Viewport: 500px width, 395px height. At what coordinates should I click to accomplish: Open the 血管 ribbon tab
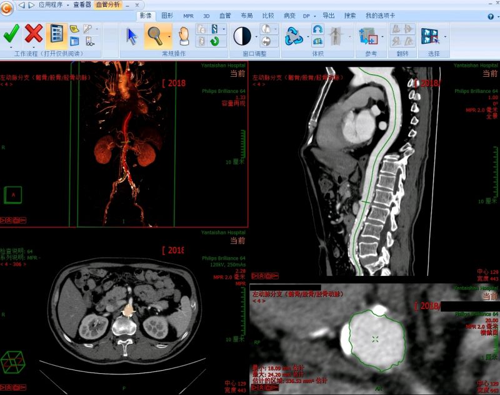(x=224, y=16)
